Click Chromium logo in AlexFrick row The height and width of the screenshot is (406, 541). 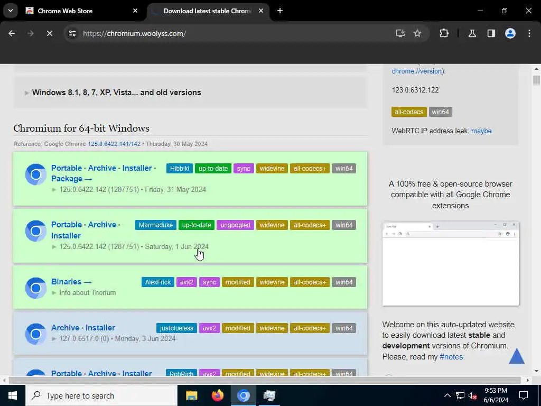coord(35,288)
